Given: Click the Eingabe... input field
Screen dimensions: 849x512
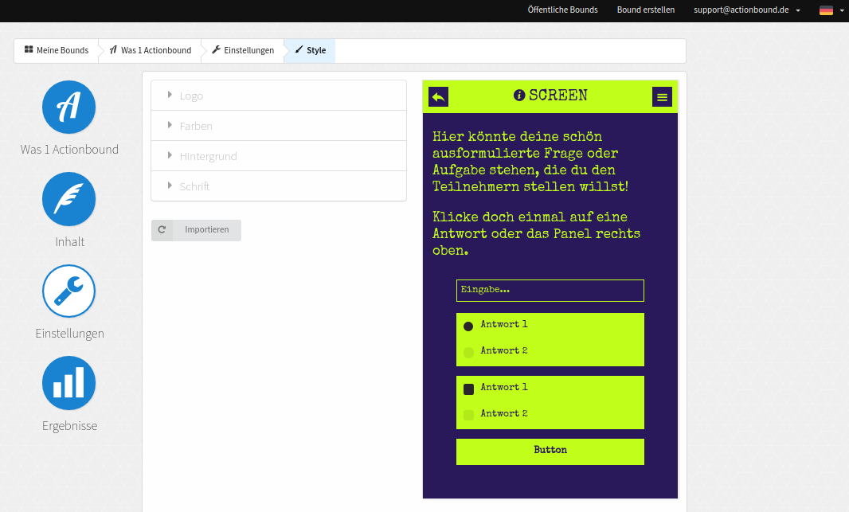Looking at the screenshot, I should [x=550, y=291].
